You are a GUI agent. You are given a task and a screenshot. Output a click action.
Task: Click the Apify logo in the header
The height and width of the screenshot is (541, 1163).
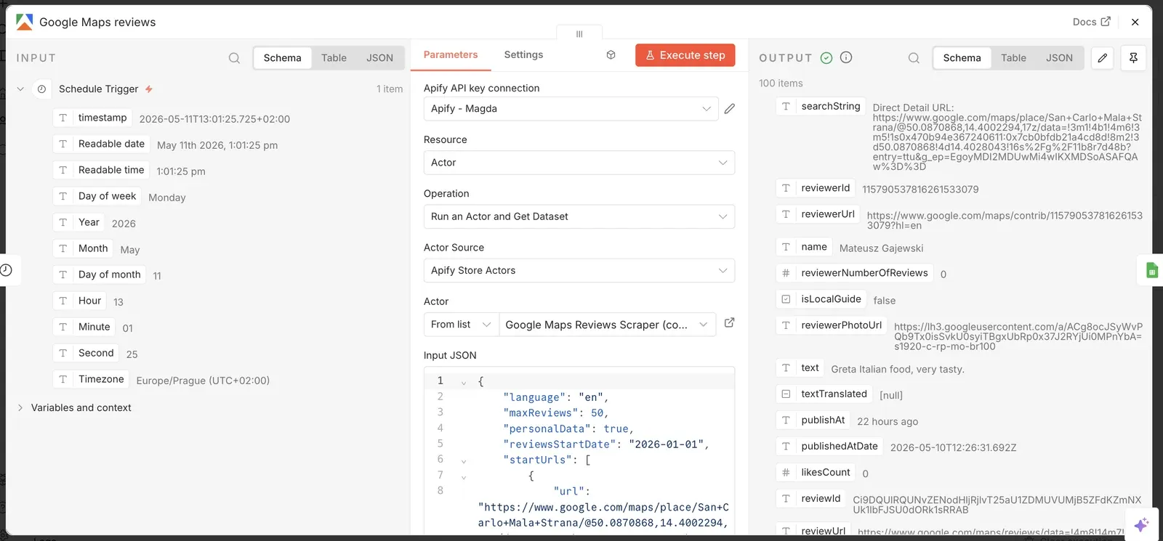pyautogui.click(x=24, y=22)
